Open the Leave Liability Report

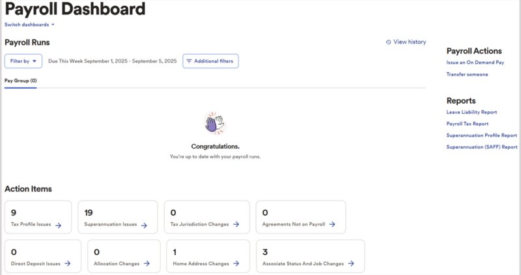[x=472, y=112]
